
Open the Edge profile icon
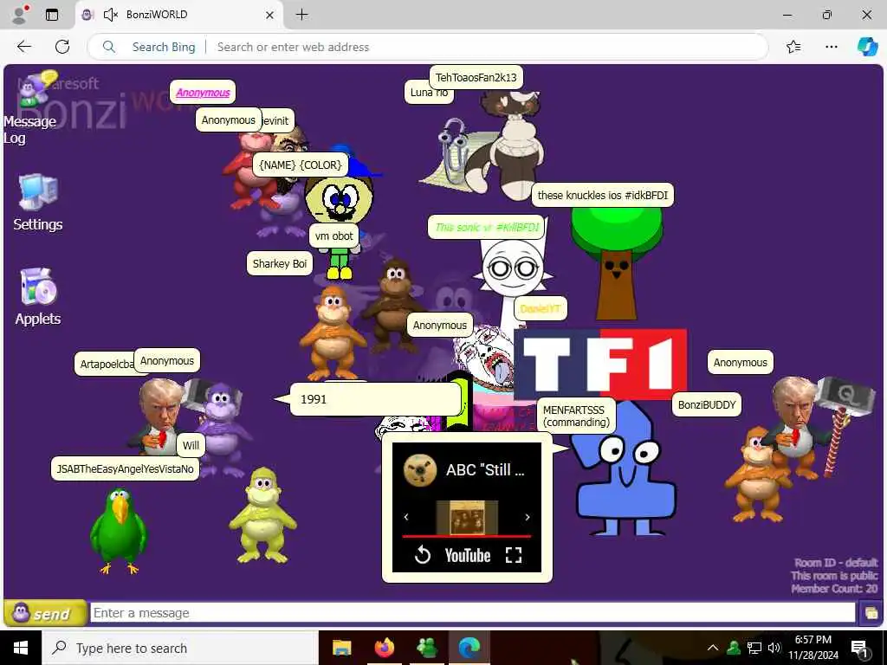coord(21,15)
